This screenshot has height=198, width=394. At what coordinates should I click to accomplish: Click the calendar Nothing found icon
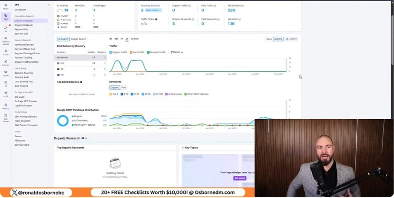(x=115, y=163)
